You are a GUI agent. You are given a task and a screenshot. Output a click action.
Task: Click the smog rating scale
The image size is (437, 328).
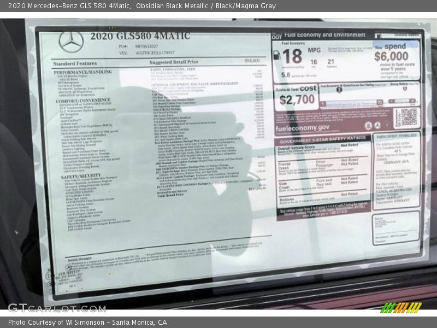coord(402,101)
